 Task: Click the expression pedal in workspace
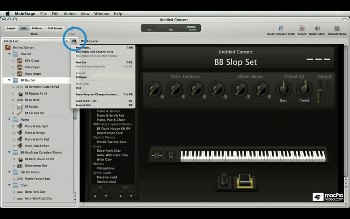click(245, 181)
